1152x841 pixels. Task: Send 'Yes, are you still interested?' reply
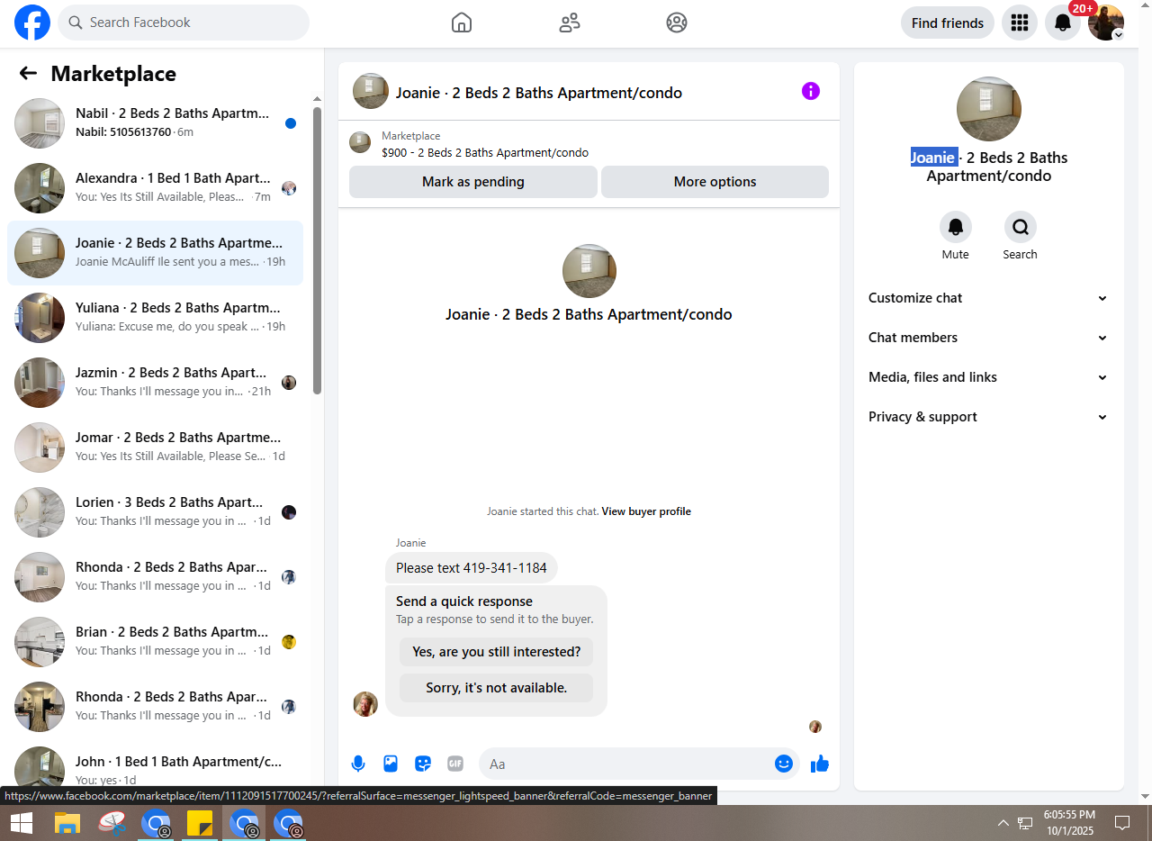(x=496, y=652)
